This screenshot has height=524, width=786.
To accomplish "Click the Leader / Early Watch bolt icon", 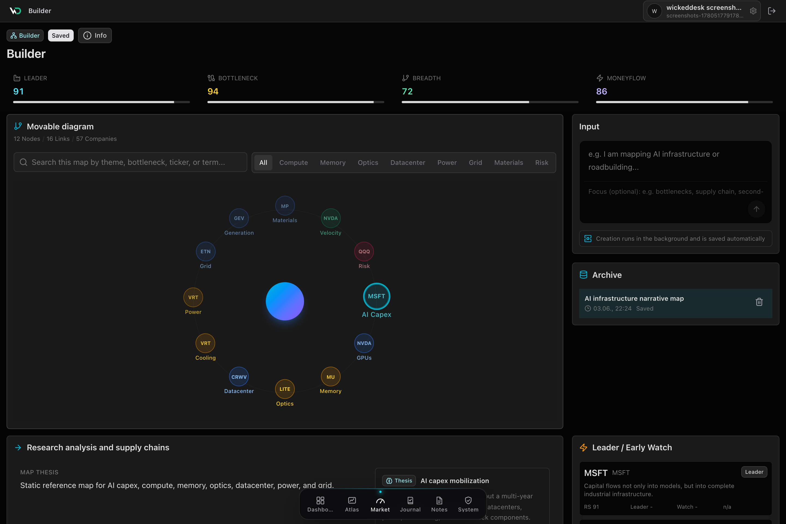I will [x=583, y=448].
